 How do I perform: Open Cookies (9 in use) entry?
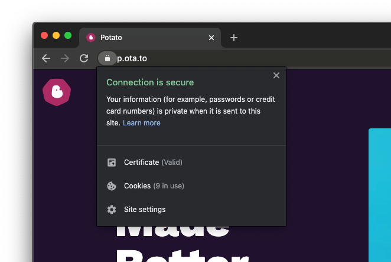pyautogui.click(x=154, y=186)
